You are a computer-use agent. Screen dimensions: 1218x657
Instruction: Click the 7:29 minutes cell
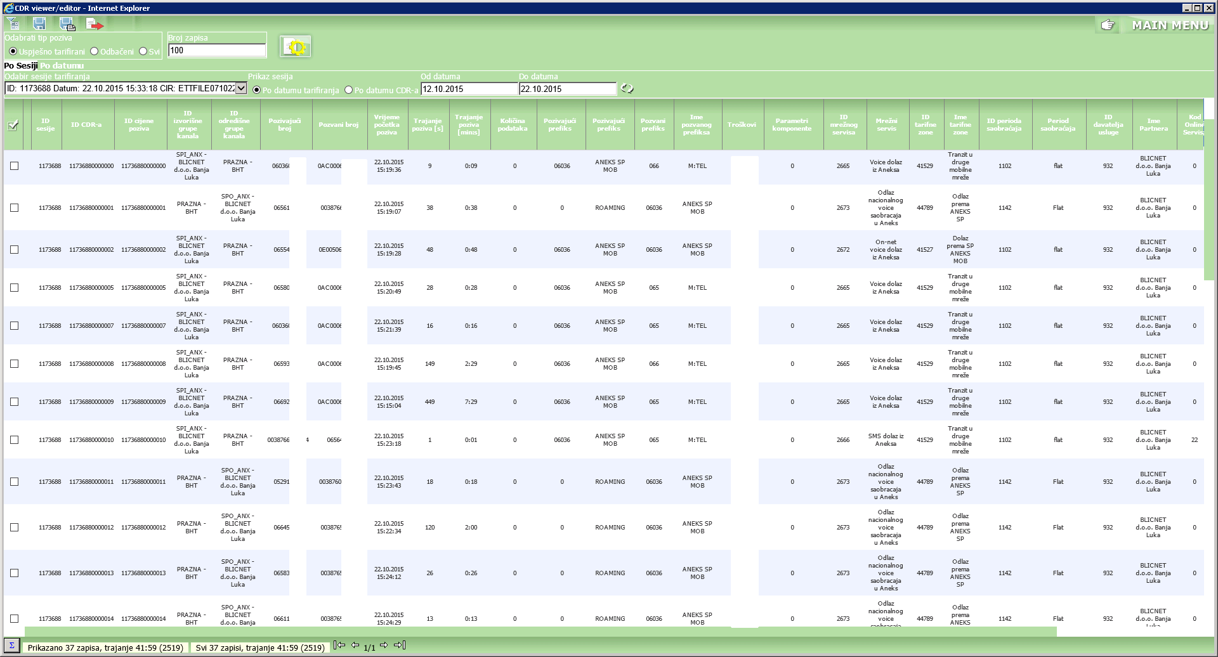pyautogui.click(x=471, y=402)
